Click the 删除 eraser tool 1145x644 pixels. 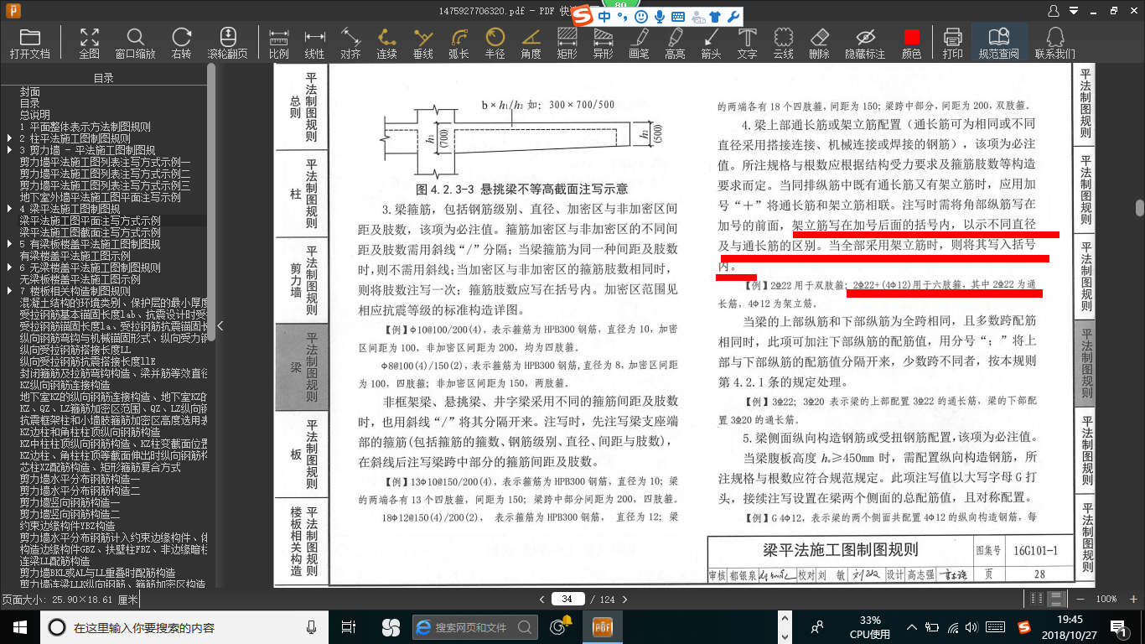click(x=819, y=44)
